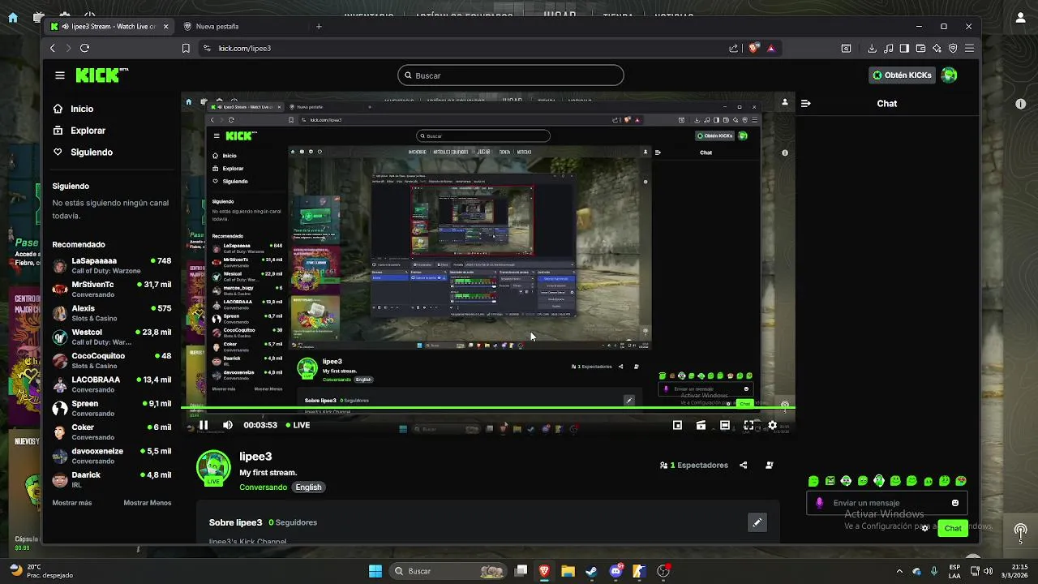Reload the page in browser
The image size is (1038, 584).
[x=84, y=48]
